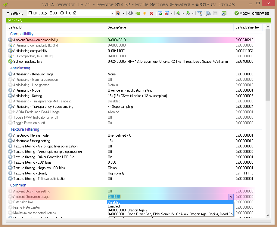Sort by the SettingValueHex column header

point(248,27)
